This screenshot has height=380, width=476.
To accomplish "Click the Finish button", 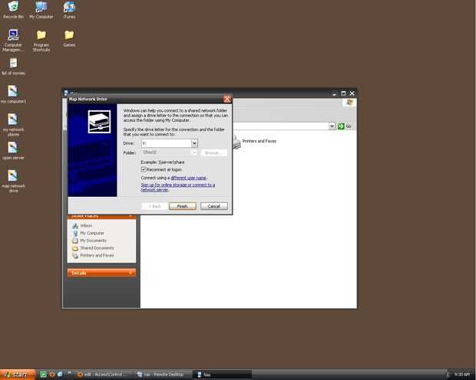I will click(x=183, y=206).
